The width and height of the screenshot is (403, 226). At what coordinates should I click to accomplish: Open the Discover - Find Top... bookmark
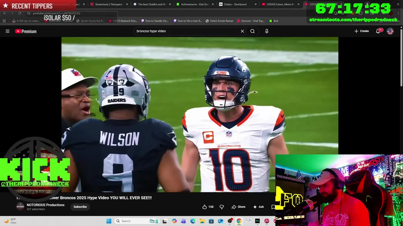(251, 21)
